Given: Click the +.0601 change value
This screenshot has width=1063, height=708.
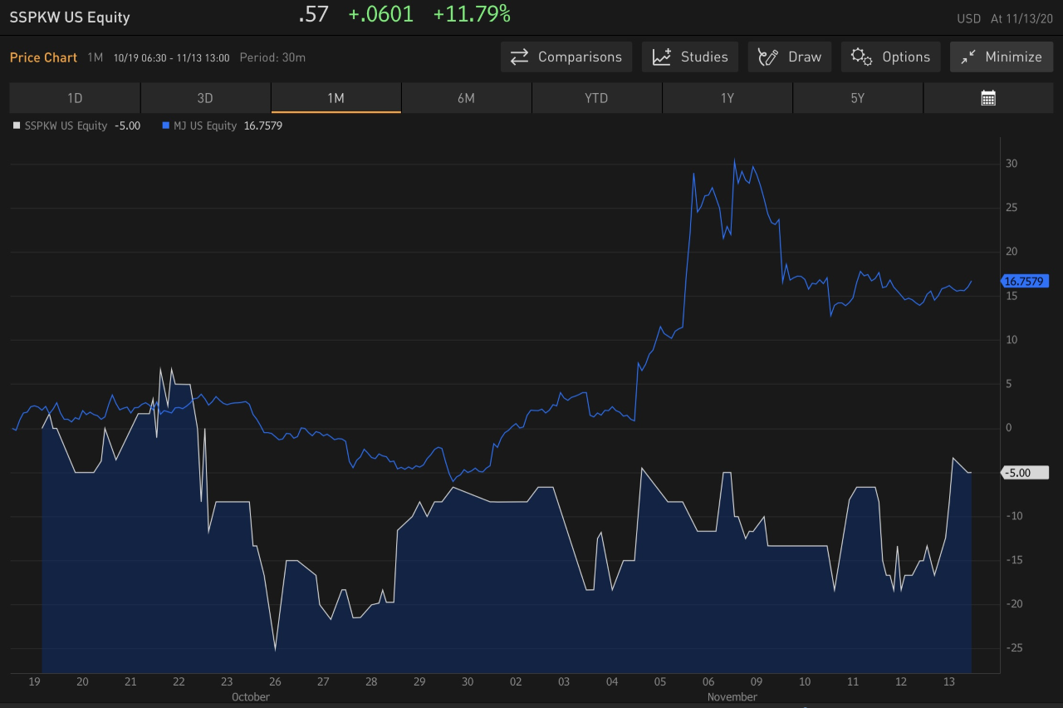Looking at the screenshot, I should 380,14.
